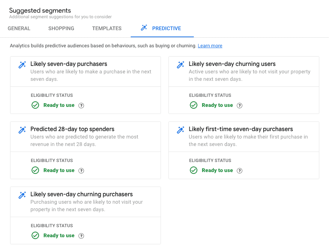Click the predictive wand icon on Likely seven-day purchasers
Screen dimensions: 329x251
pyautogui.click(x=22, y=64)
